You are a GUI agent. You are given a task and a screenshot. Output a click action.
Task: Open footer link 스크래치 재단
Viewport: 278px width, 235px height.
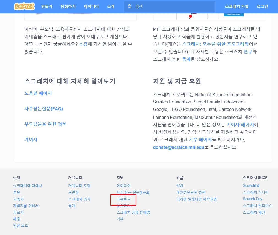coord(254,212)
